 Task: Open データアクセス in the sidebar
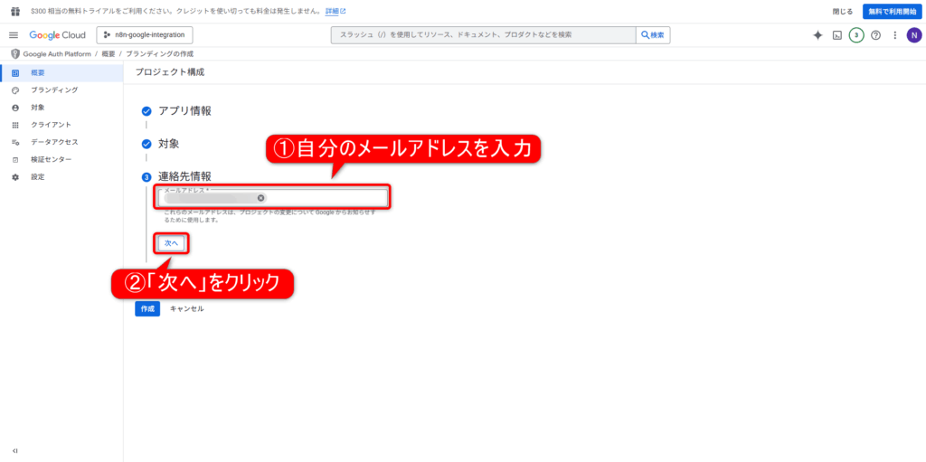[54, 142]
